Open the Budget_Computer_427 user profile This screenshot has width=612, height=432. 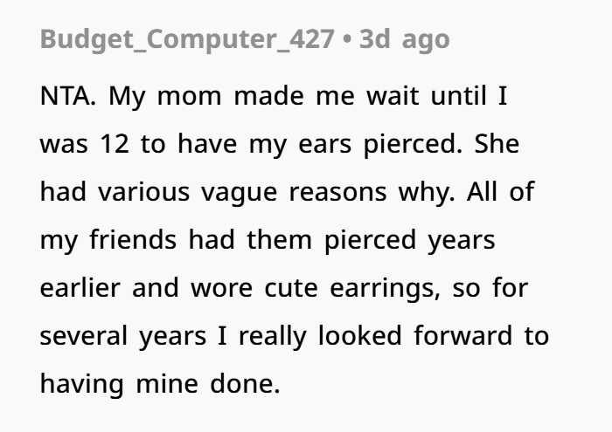pos(187,40)
